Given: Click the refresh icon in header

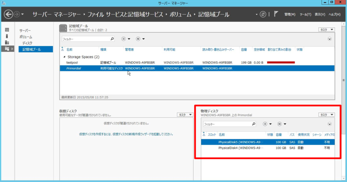Looking at the screenshot, I should tap(263, 14).
